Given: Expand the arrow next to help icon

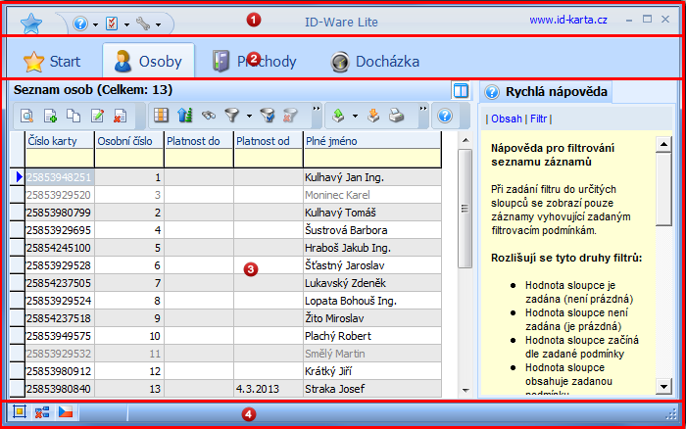Looking at the screenshot, I should pyautogui.click(x=95, y=24).
